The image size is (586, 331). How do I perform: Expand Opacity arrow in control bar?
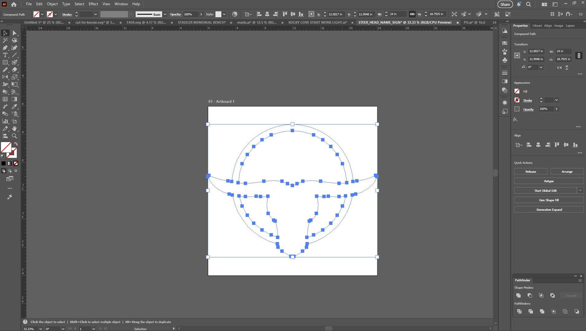(201, 15)
